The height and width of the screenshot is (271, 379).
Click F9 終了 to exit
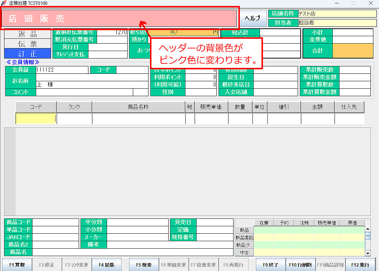(270, 265)
